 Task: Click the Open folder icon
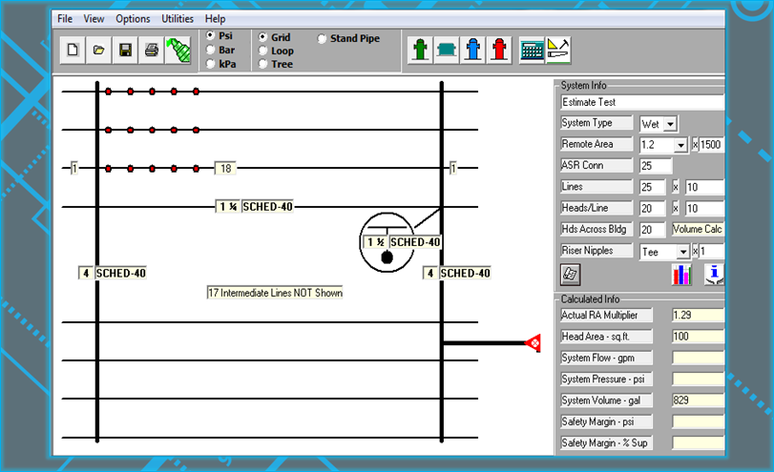coord(99,51)
